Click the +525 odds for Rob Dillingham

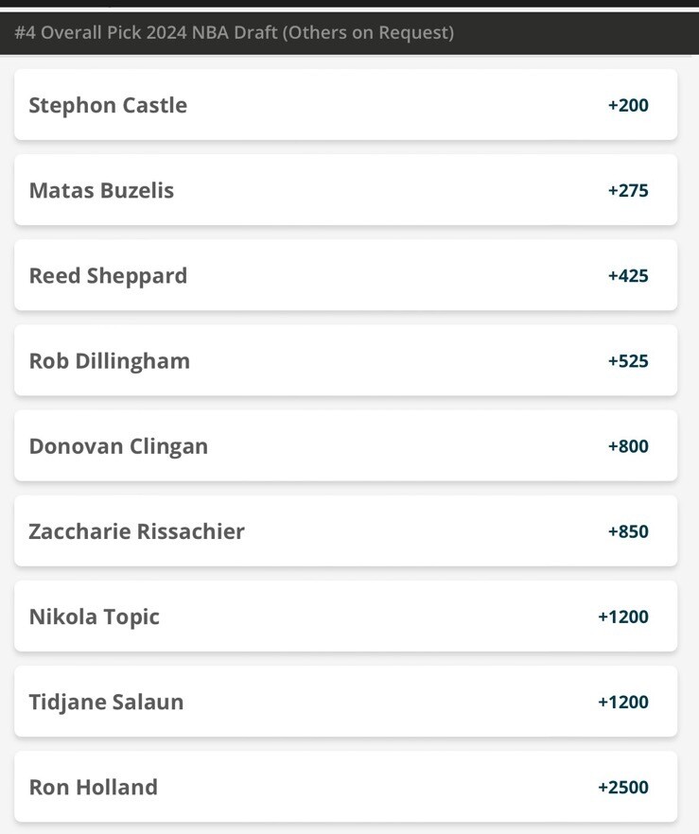[x=628, y=361]
